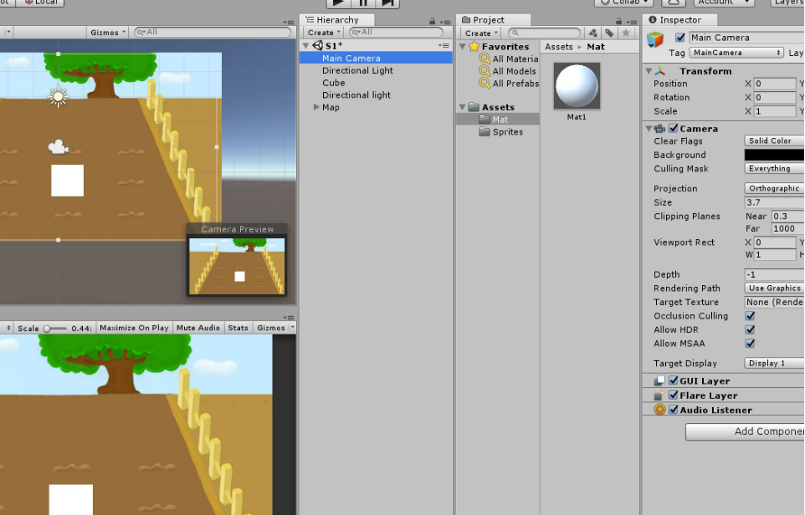Viewport: 805px width, 515px height.
Task: Open the Rendering Path dropdown
Action: point(774,288)
